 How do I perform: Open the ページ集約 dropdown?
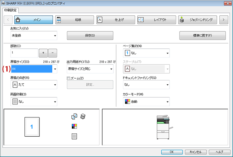coord(146,53)
